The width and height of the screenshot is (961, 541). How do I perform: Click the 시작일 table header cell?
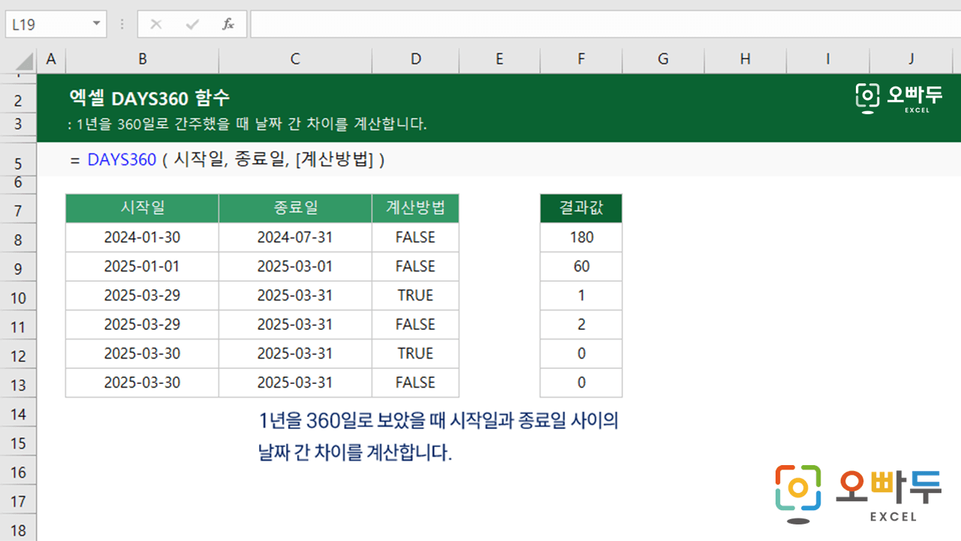click(142, 208)
